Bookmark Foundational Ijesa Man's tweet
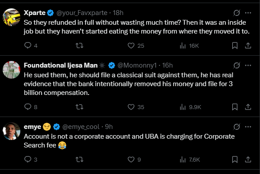 [235, 107]
